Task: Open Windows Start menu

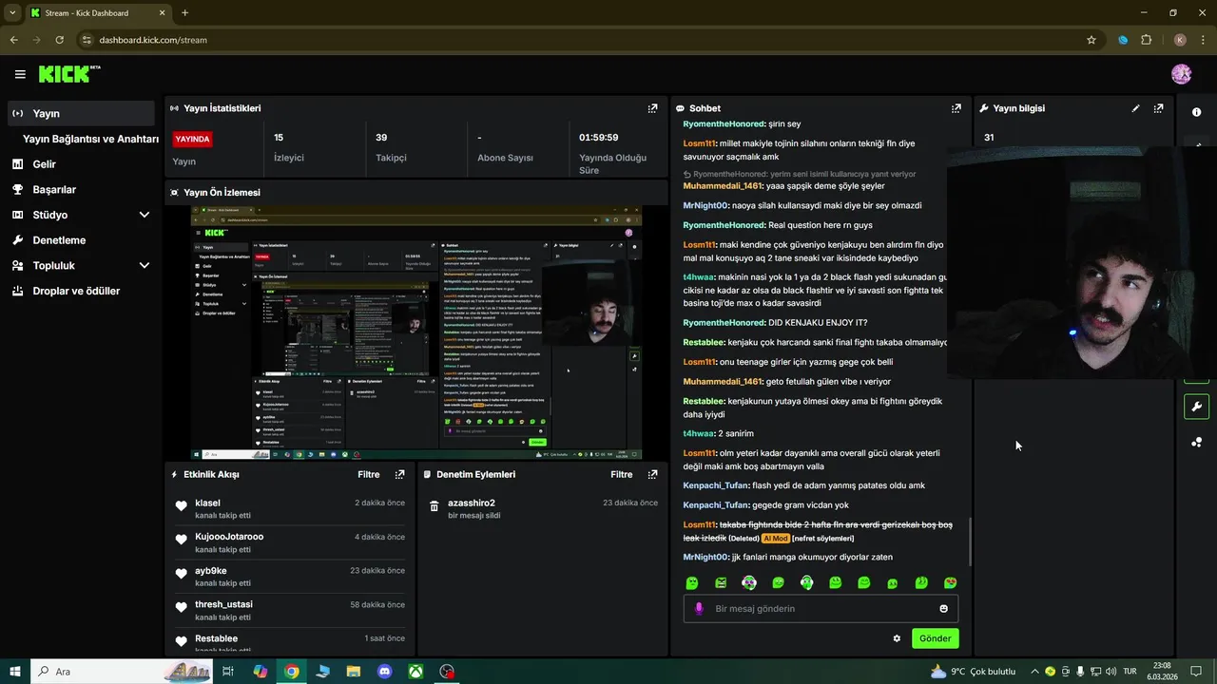Action: click(x=14, y=672)
